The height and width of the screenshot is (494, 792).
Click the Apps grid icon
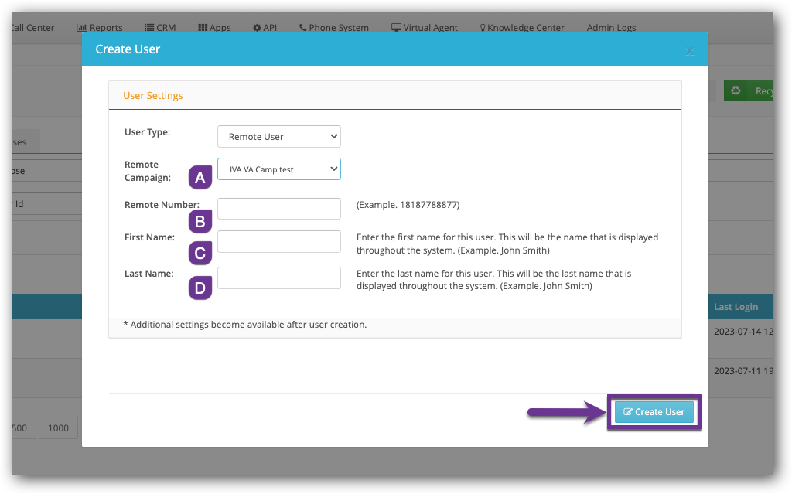(x=203, y=28)
